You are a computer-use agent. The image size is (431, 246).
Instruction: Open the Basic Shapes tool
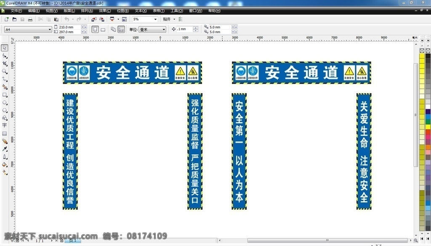[x=4, y=118]
